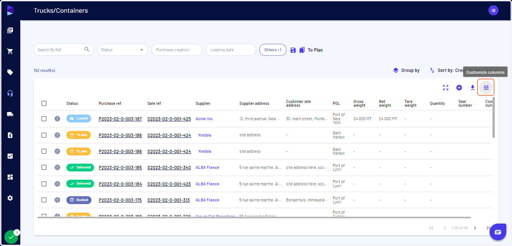512x246 pixels.
Task: Open the headset support sidebar icon
Action: (x=10, y=93)
